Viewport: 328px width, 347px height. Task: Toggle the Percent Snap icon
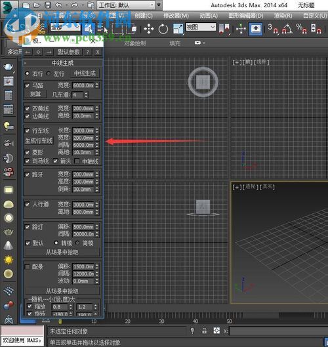(x=302, y=29)
